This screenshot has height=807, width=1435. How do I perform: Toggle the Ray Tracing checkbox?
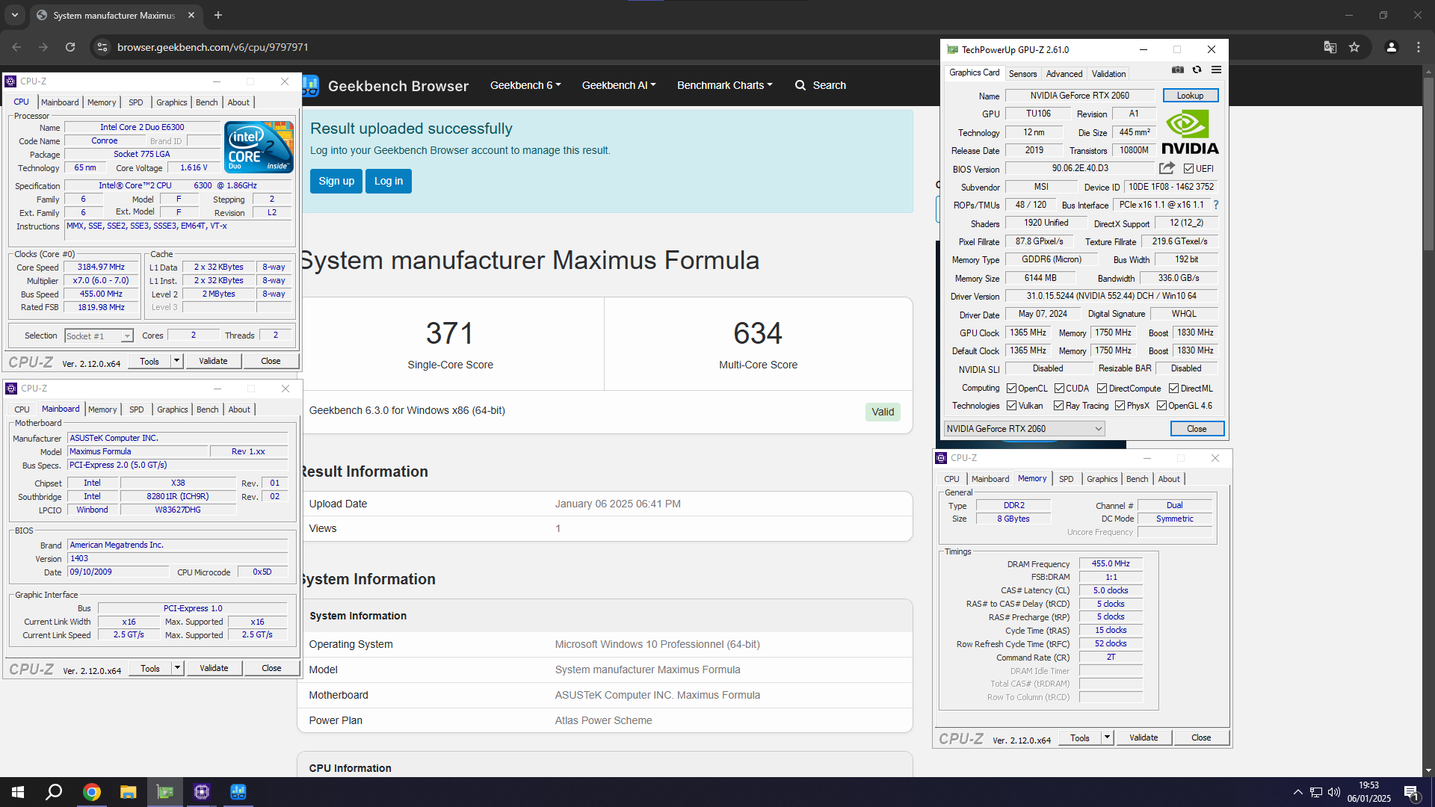pyautogui.click(x=1058, y=406)
